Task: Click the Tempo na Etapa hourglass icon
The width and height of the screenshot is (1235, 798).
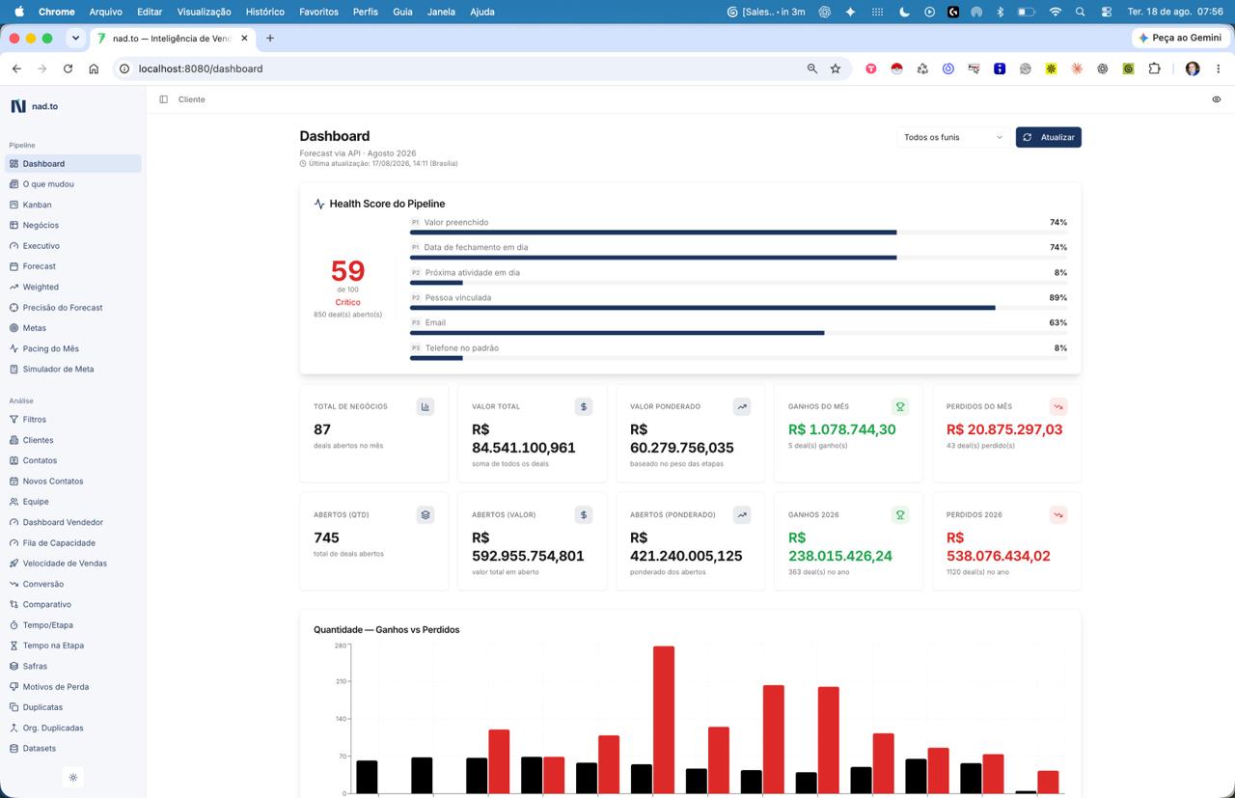Action: (14, 646)
